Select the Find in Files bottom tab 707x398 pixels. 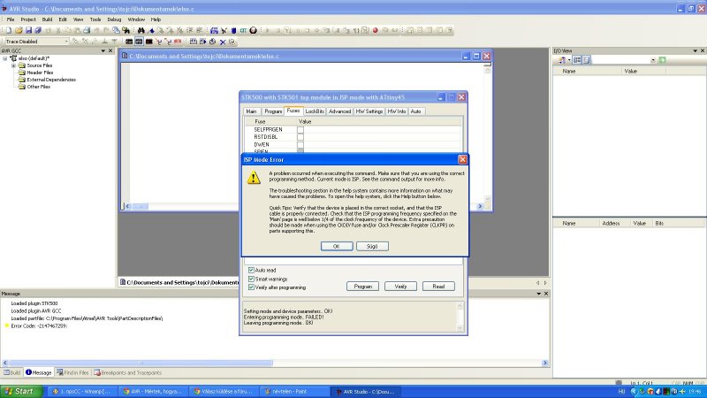(x=72, y=372)
